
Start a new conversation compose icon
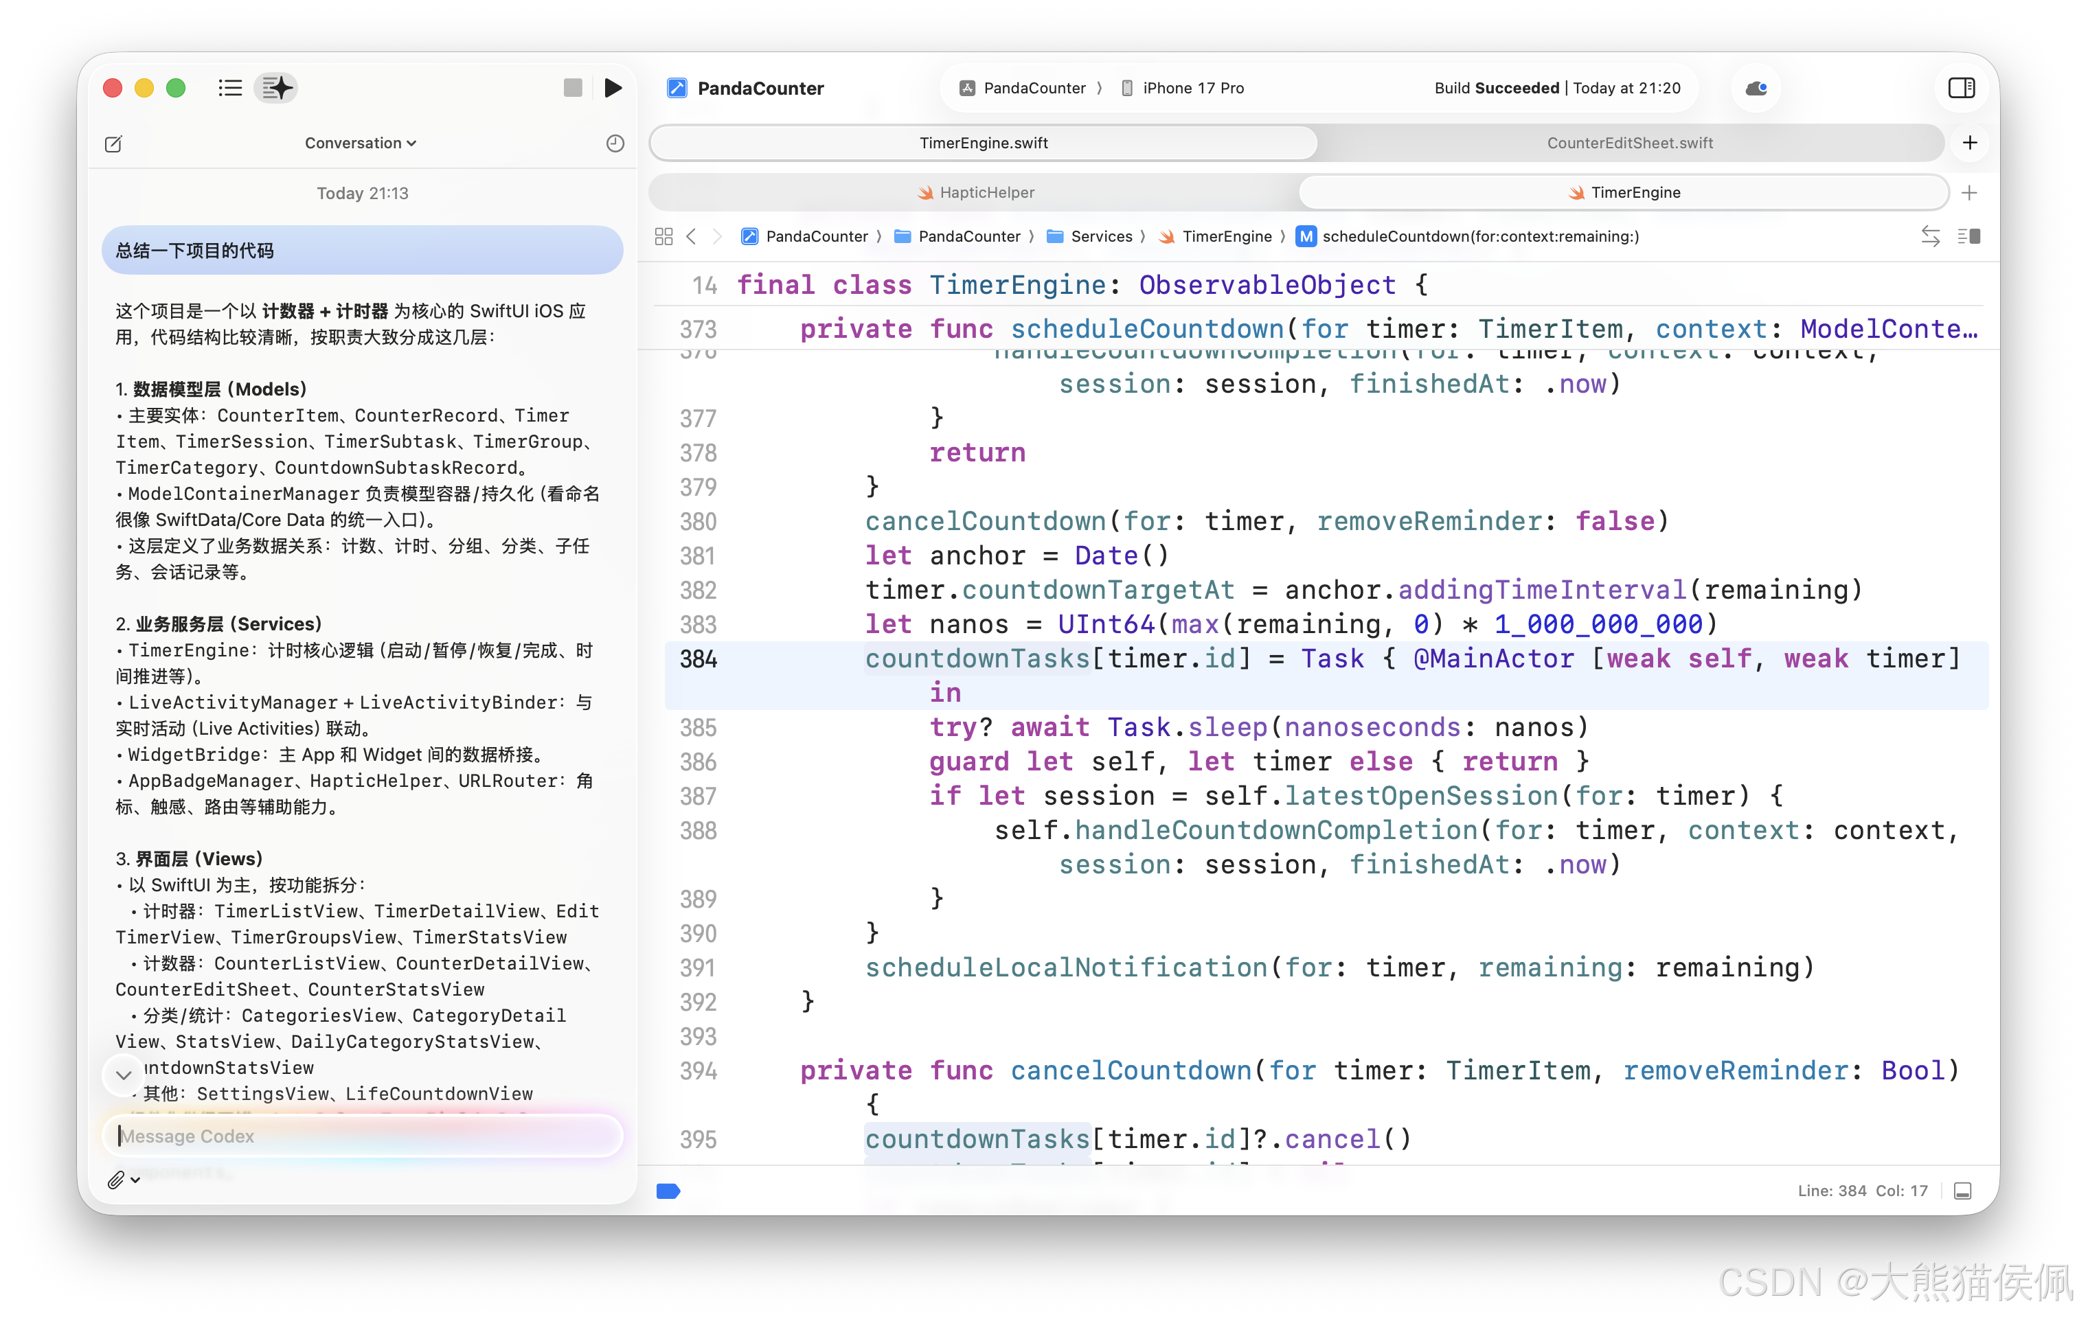coord(113,144)
